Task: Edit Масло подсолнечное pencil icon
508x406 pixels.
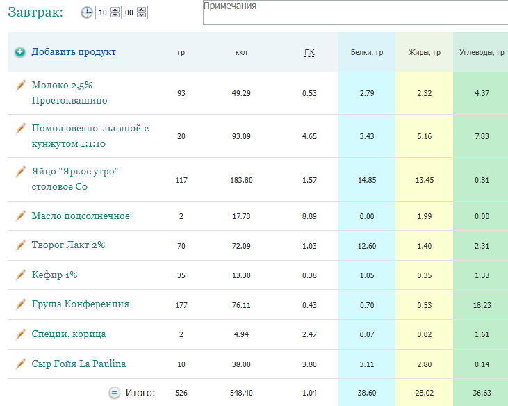Action: (x=20, y=216)
